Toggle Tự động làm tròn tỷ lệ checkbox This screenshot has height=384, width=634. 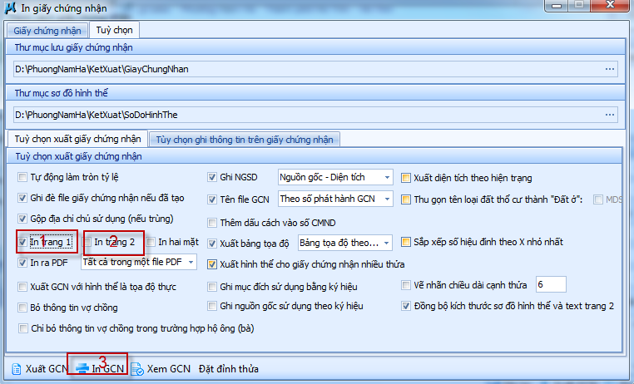coord(22,177)
